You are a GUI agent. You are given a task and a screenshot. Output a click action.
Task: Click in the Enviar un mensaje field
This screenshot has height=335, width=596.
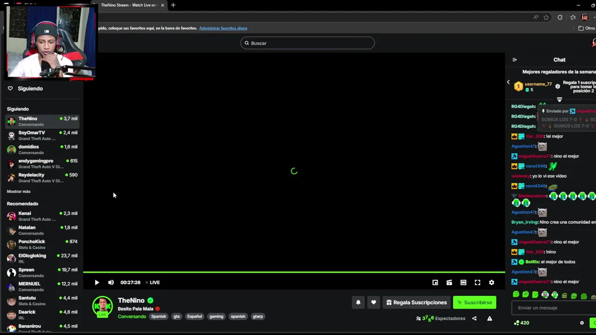[553, 308]
